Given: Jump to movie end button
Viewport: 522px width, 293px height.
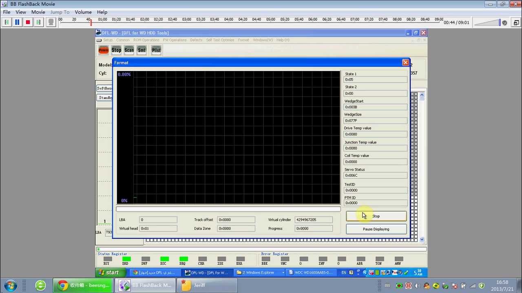Looking at the screenshot, I should [38, 22].
